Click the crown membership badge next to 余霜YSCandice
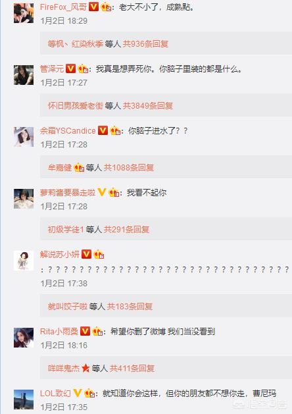Viewport: 292px width, 414px height. tap(115, 131)
